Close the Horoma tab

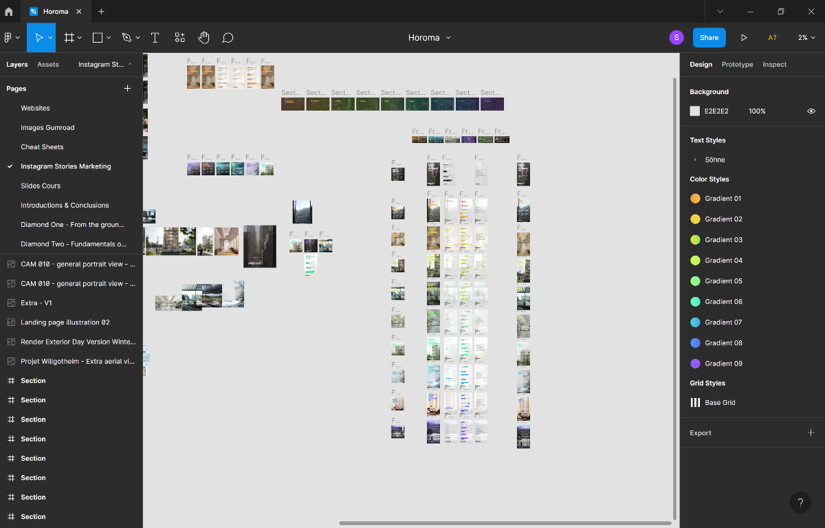[x=78, y=12]
